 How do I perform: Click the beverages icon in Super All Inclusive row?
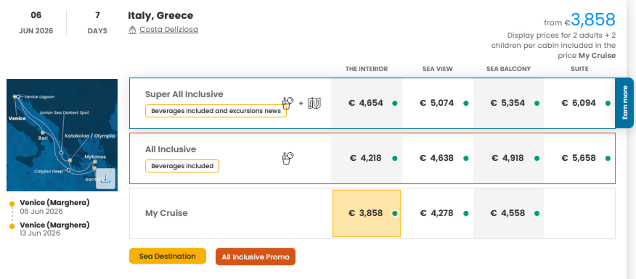coord(288,103)
